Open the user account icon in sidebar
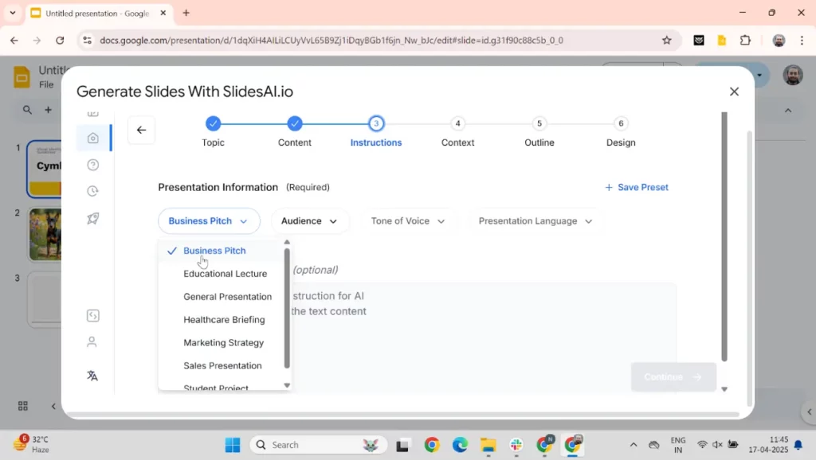 tap(92, 342)
